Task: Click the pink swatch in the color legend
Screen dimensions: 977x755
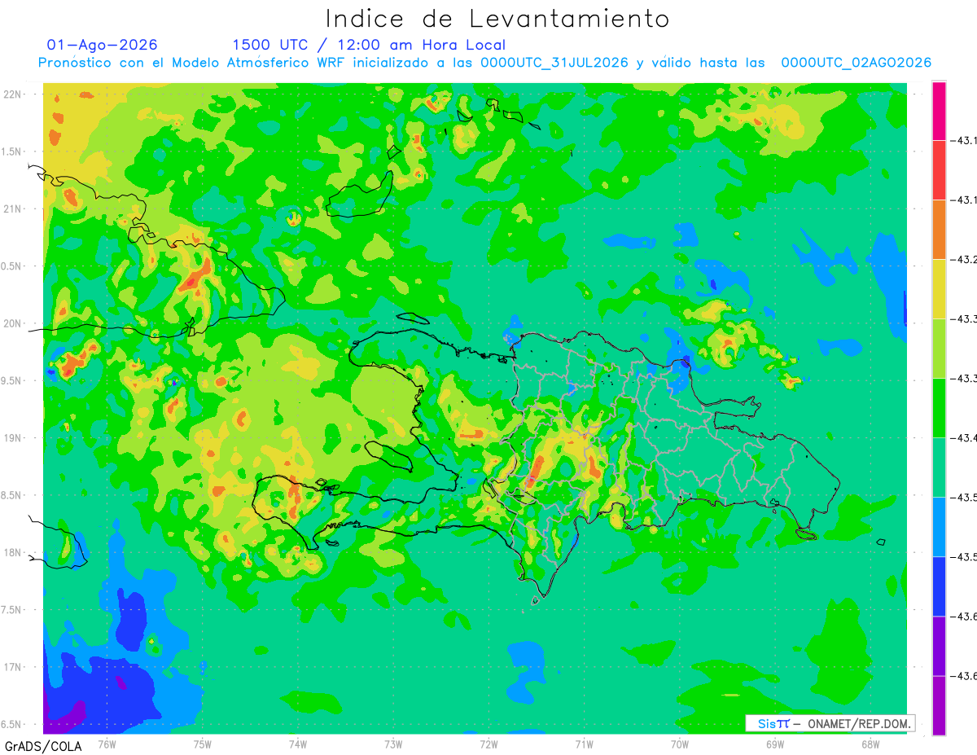Action: (x=939, y=111)
